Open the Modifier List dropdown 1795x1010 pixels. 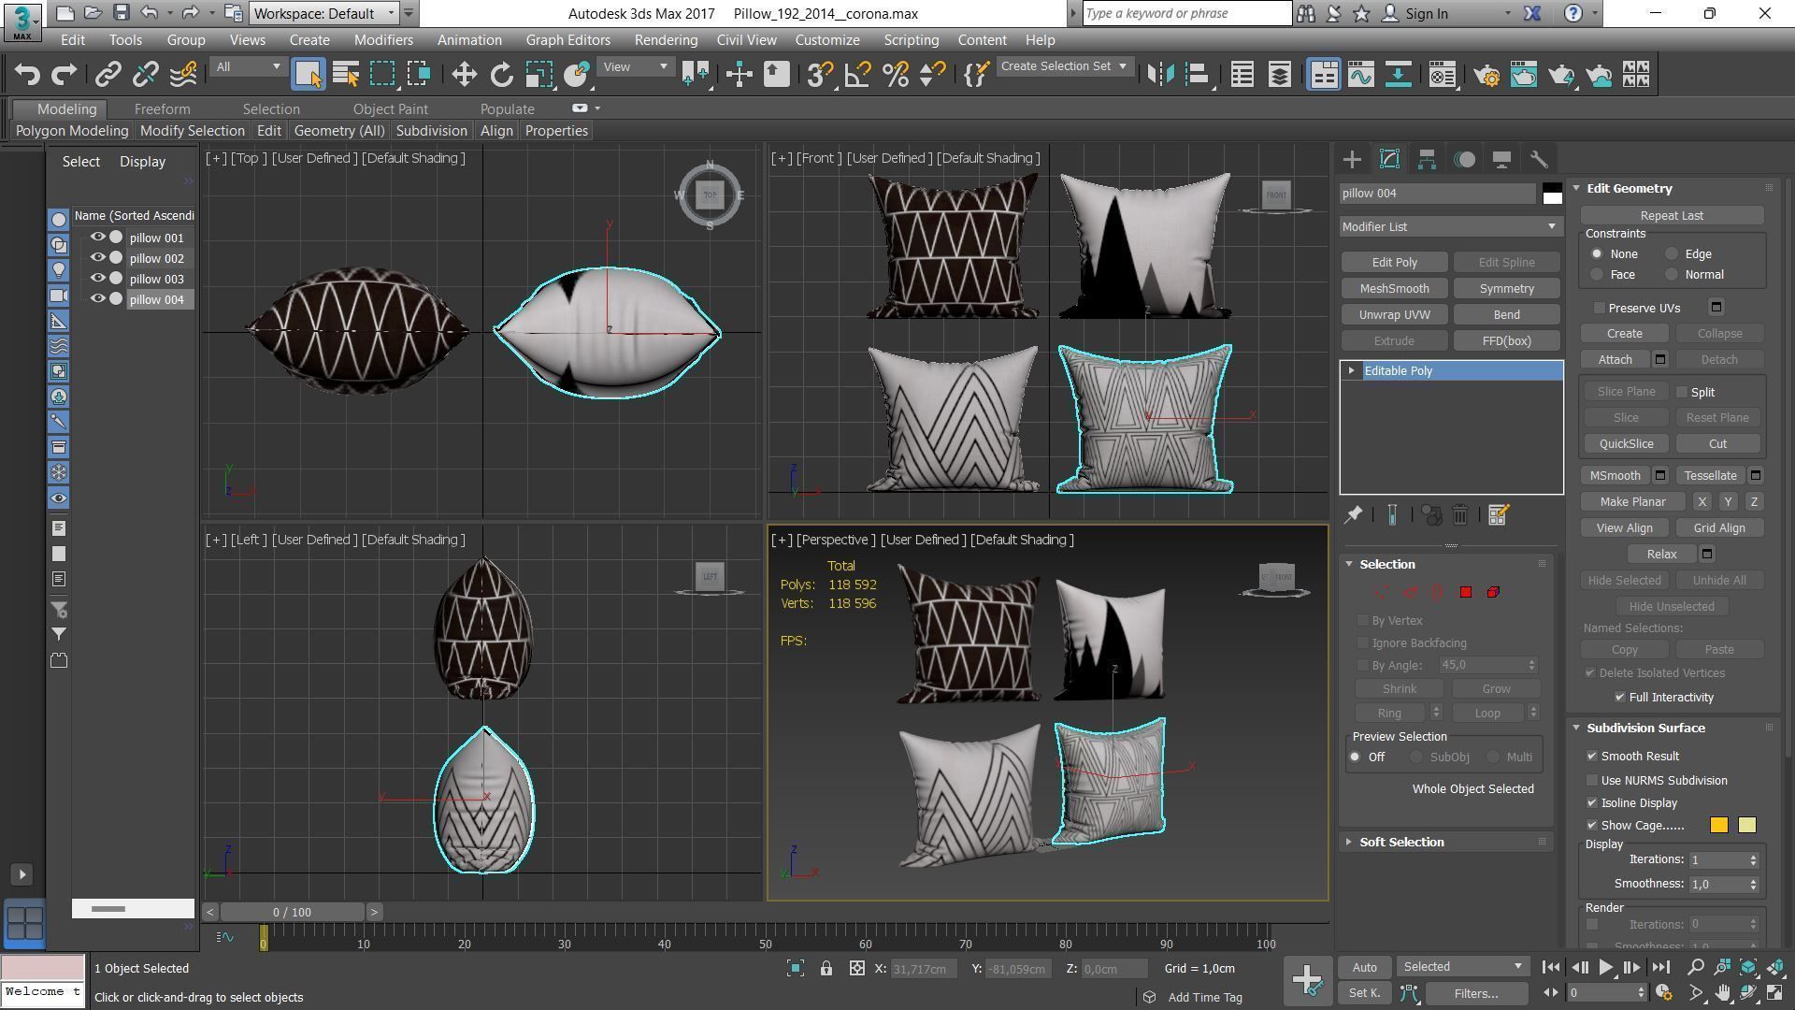(1450, 226)
